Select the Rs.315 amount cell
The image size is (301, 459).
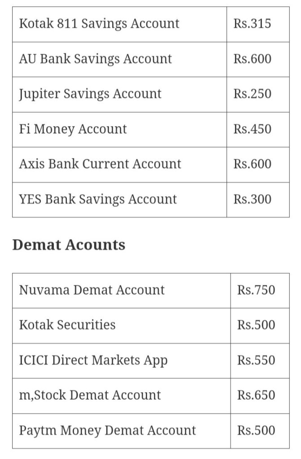[252, 24]
